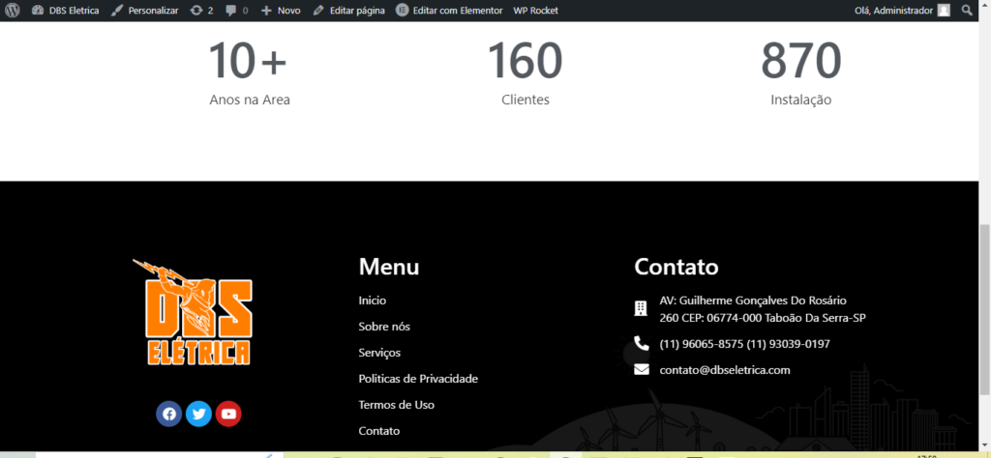991x458 pixels.
Task: Open the Facebook social icon
Action: click(169, 414)
